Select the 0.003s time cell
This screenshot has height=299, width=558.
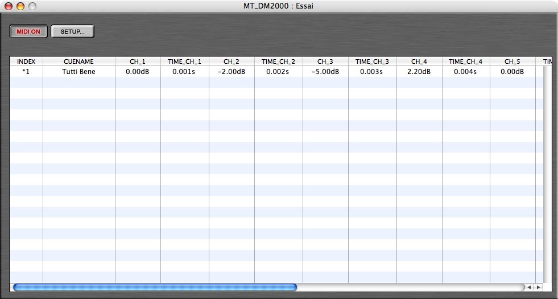point(373,72)
